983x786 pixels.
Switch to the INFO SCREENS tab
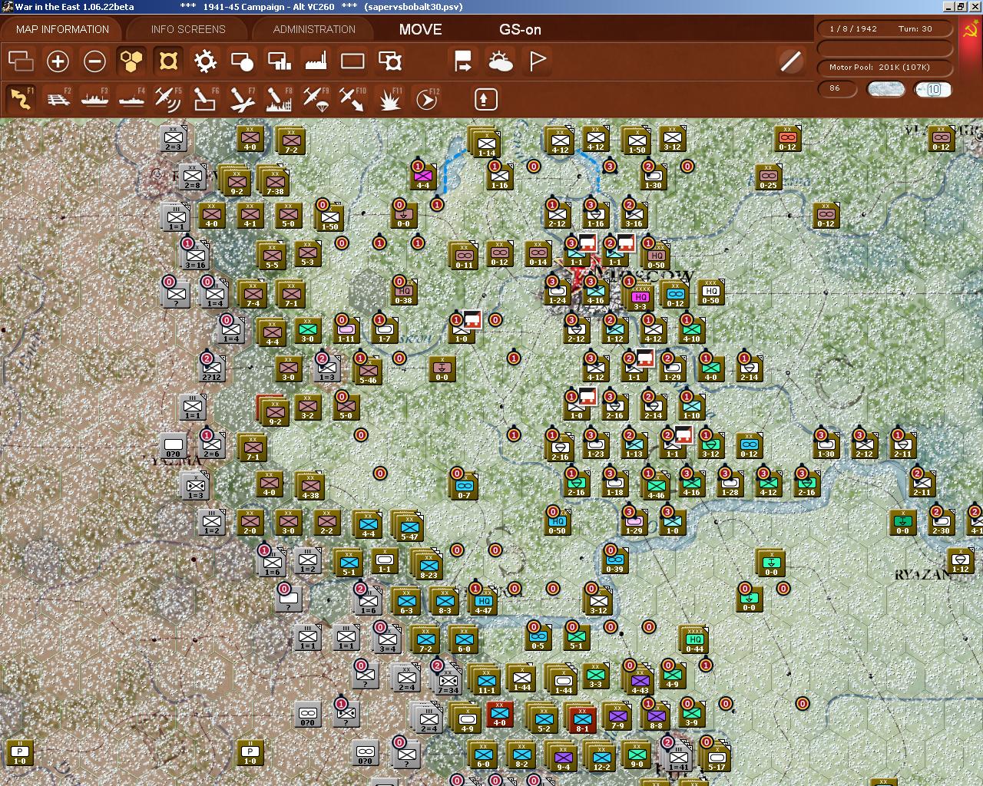(x=188, y=29)
